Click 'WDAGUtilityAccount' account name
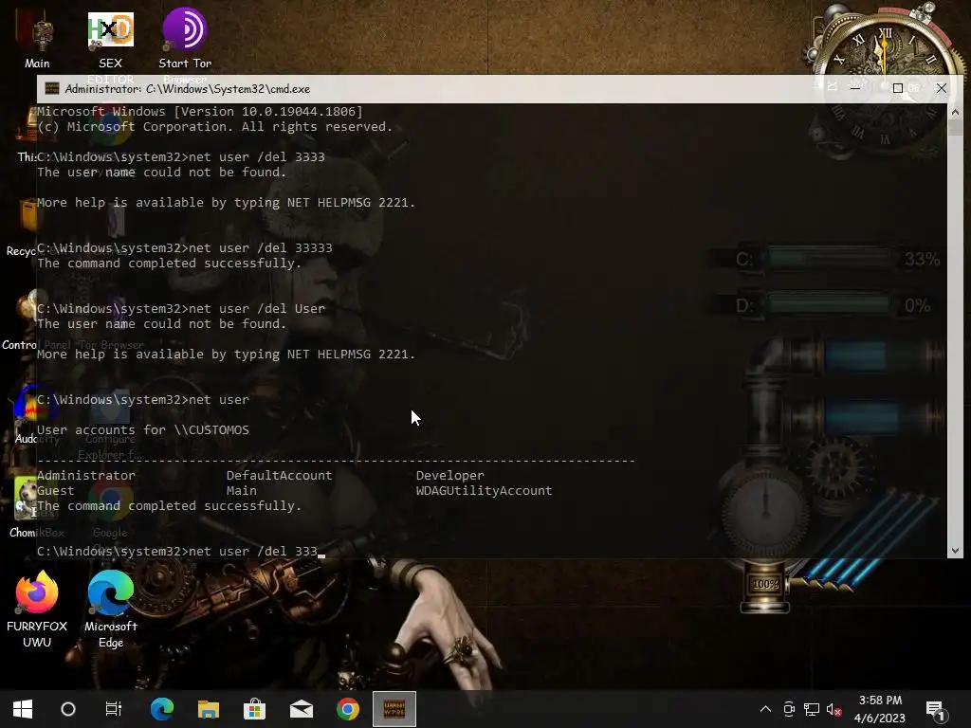This screenshot has width=971, height=728. tap(484, 490)
